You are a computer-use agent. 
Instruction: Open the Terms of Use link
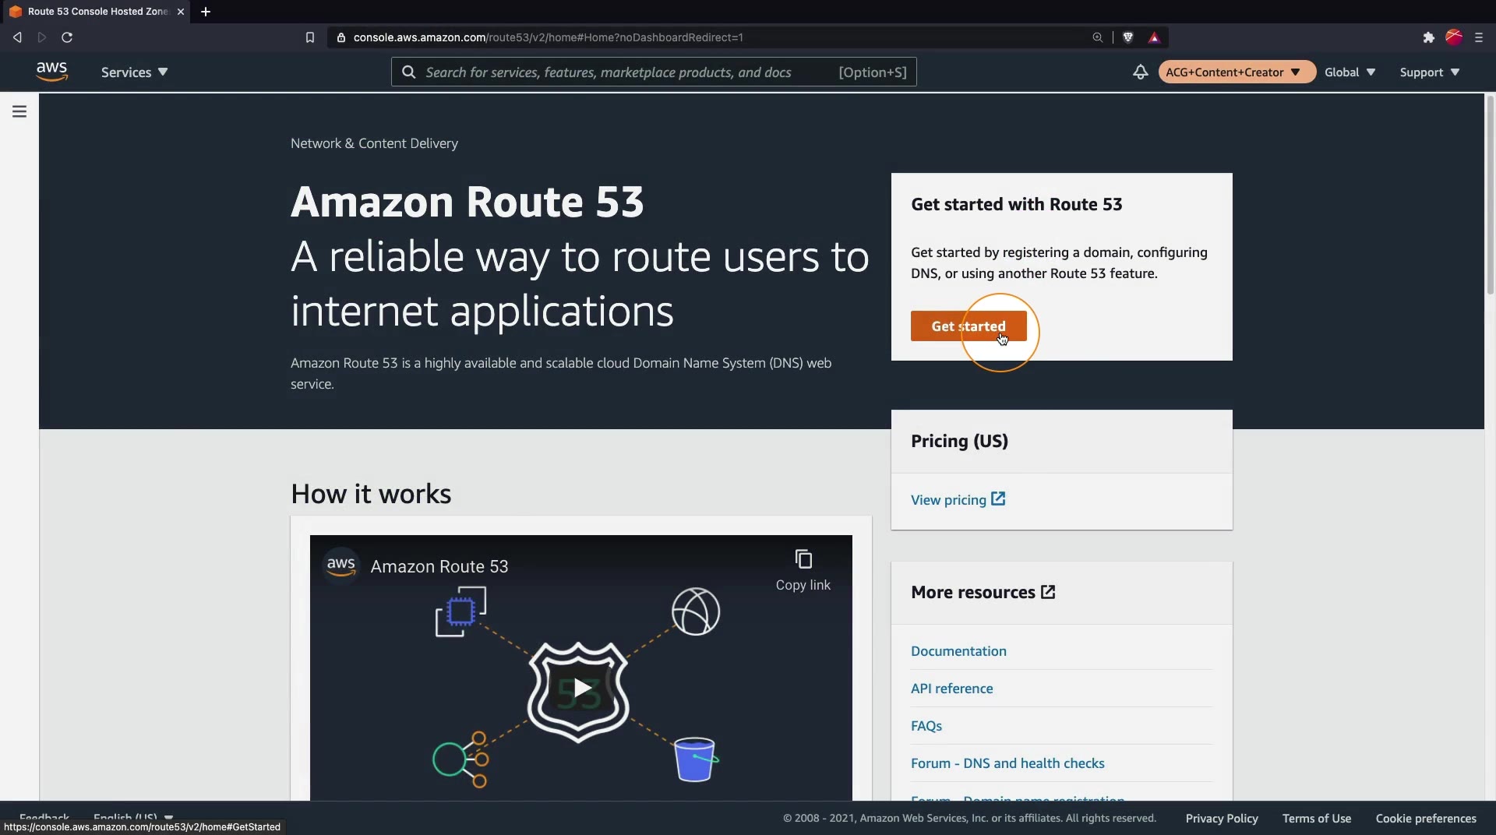pyautogui.click(x=1317, y=818)
